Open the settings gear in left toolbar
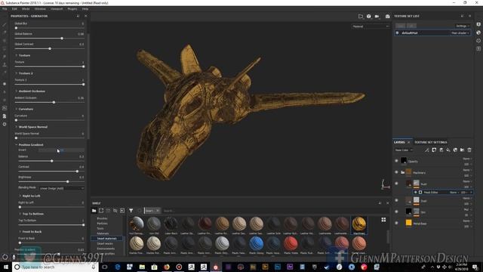 tap(5, 124)
